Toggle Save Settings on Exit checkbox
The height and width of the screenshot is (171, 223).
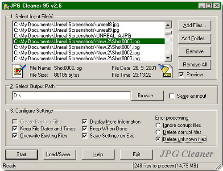coord(85,136)
